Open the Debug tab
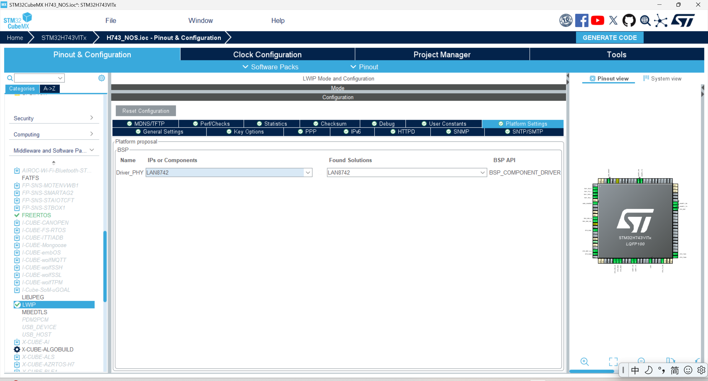Screen dimensions: 708x381 tap(383, 124)
